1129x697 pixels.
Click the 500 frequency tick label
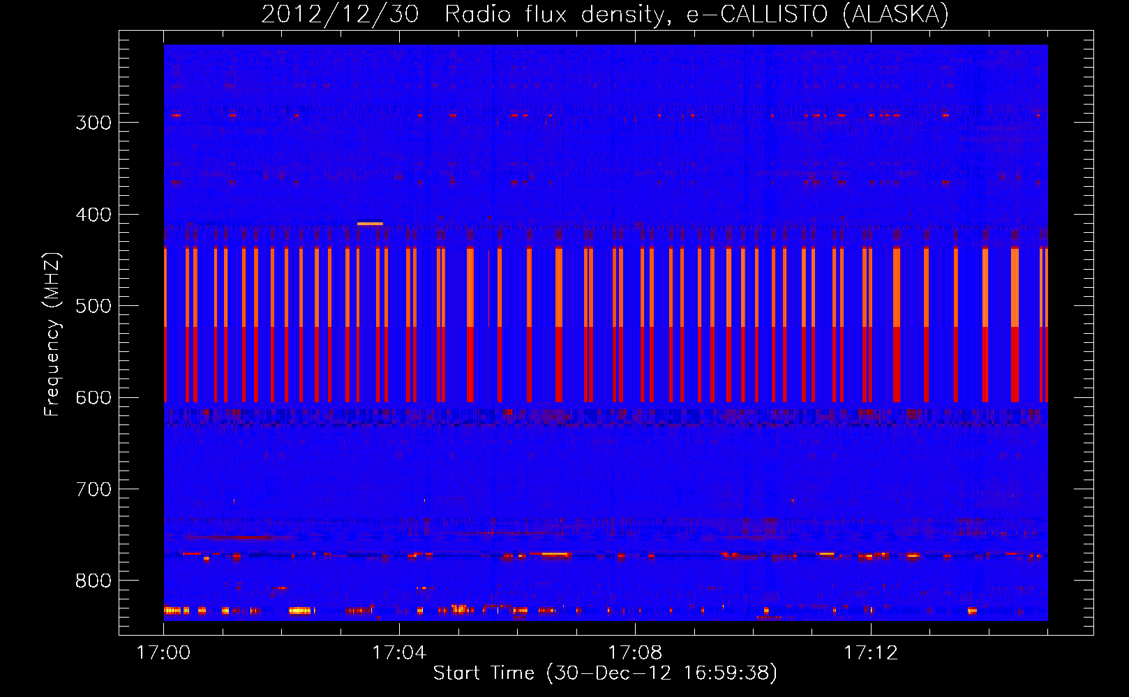94,306
